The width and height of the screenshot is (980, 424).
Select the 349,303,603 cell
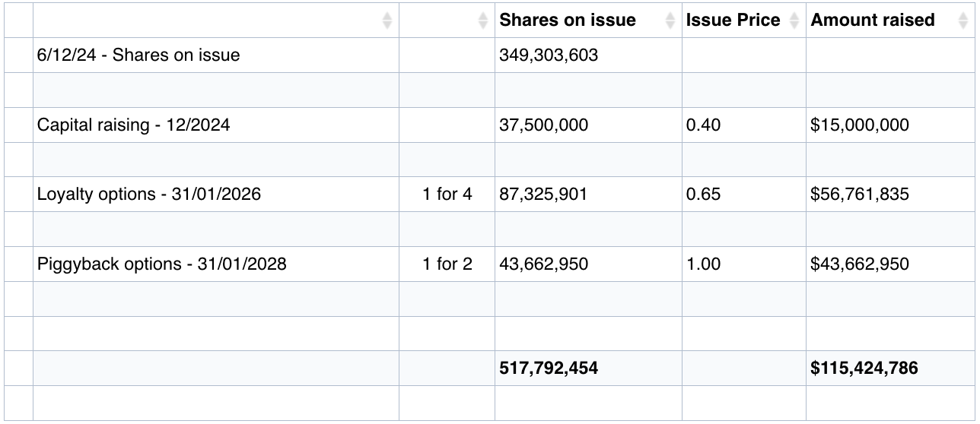[548, 55]
